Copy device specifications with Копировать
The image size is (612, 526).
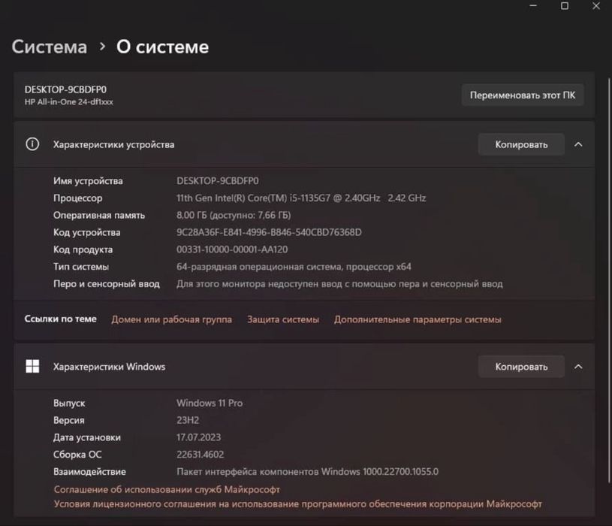tap(521, 144)
